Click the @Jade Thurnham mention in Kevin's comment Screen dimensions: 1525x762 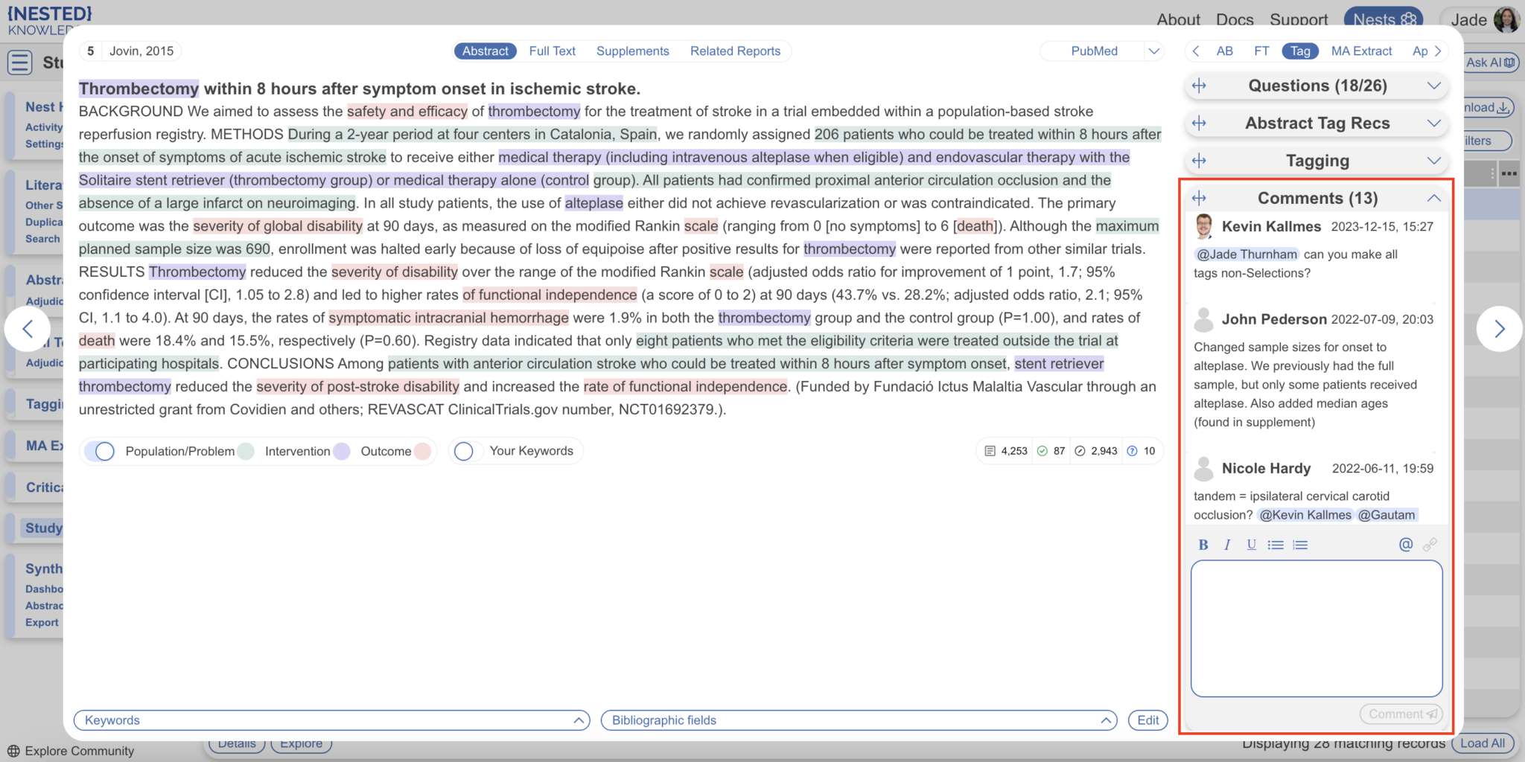point(1247,254)
